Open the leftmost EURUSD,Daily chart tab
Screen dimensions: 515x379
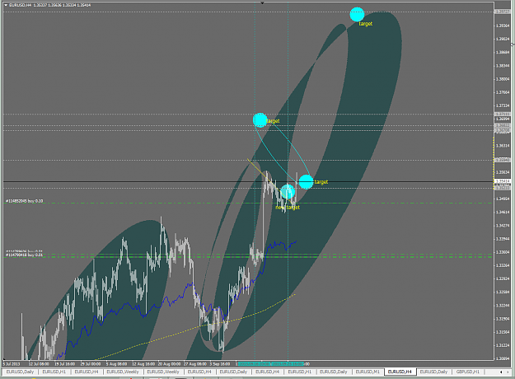click(20, 372)
